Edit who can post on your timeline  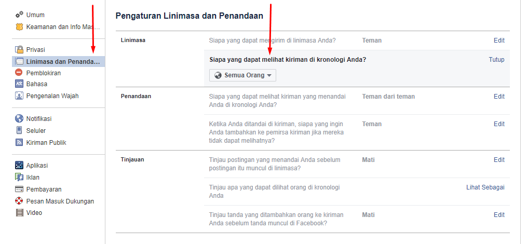[499, 40]
